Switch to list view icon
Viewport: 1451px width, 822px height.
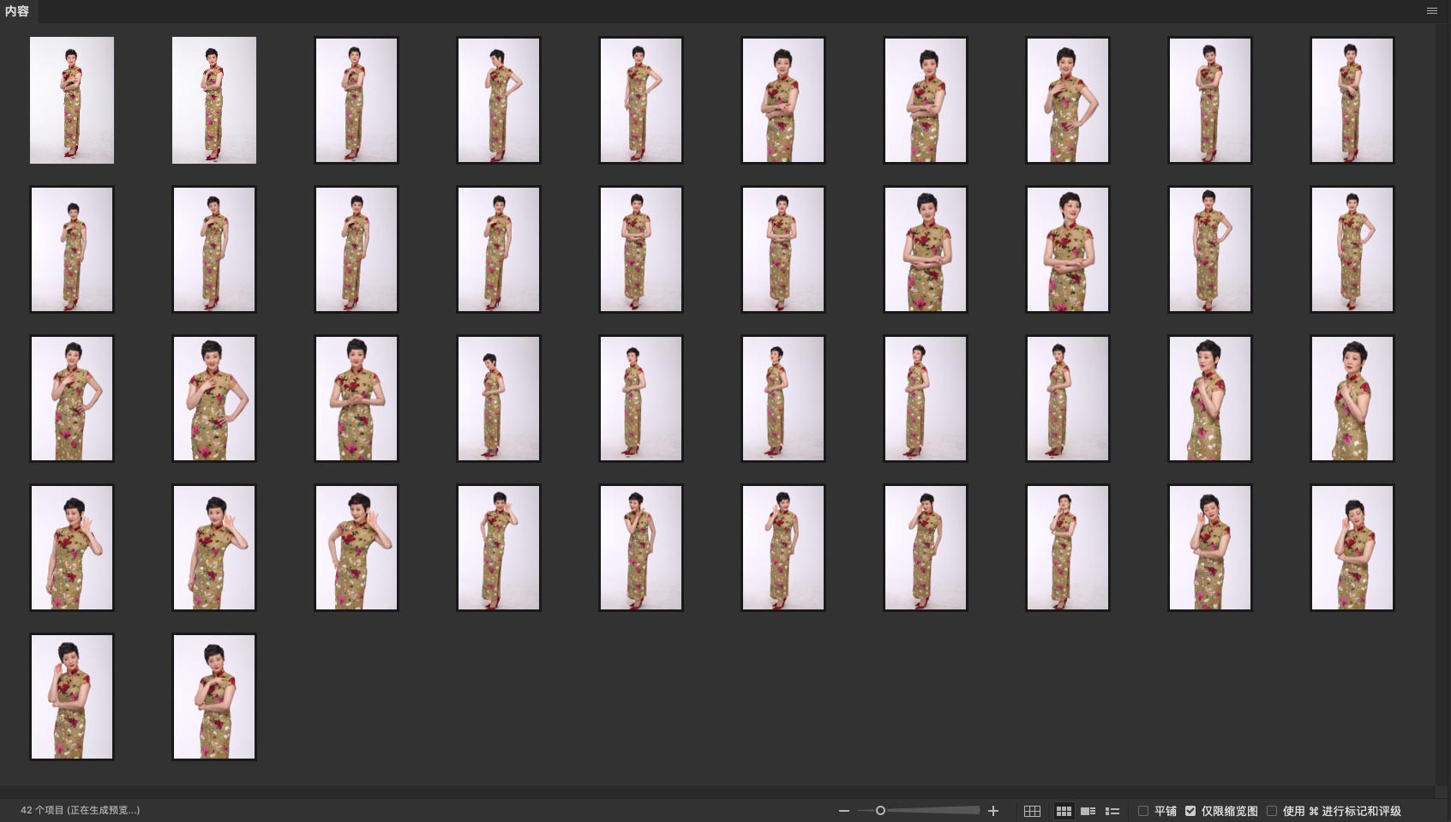pyautogui.click(x=1112, y=811)
